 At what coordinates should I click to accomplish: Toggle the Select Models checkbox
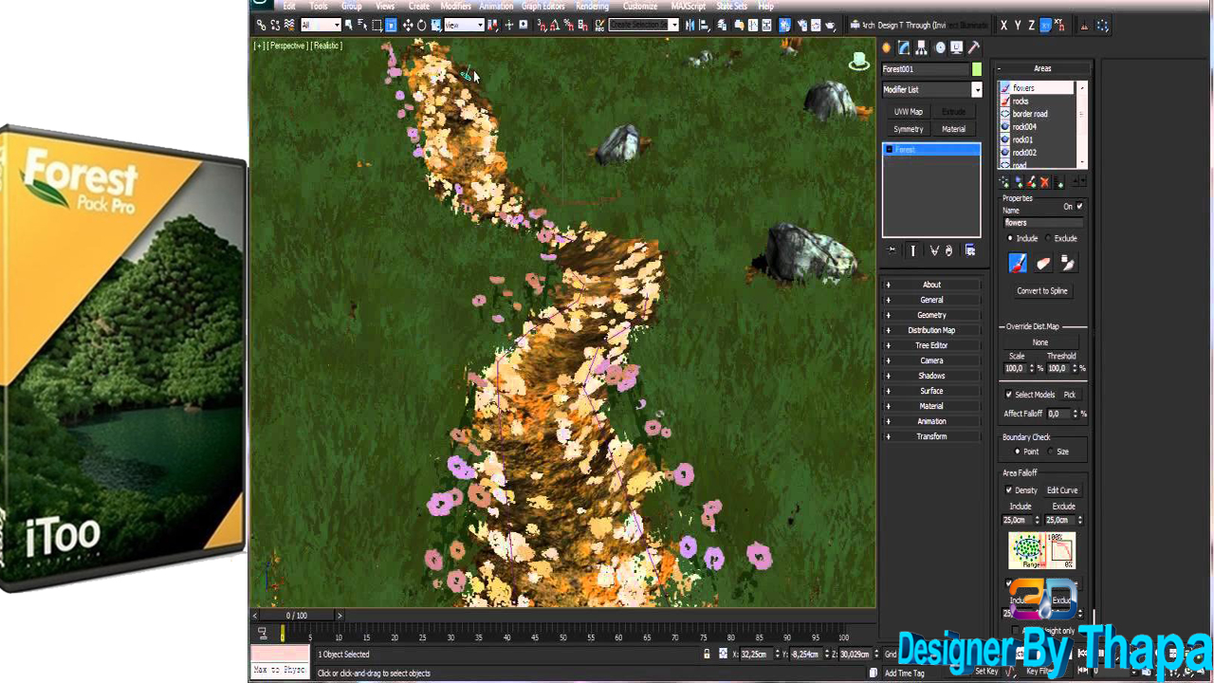pyautogui.click(x=1008, y=395)
